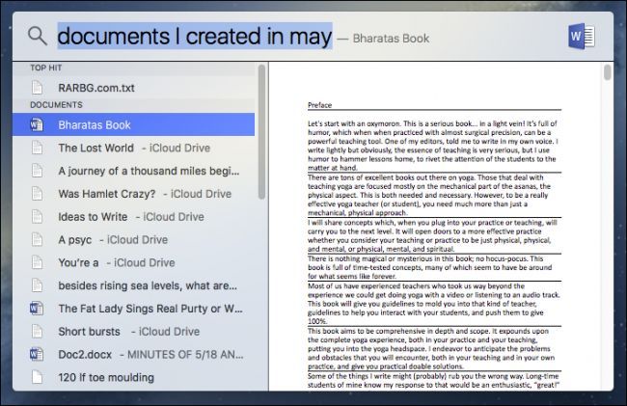Select the Was Hamlet Crazy? result
This screenshot has height=406, width=627.
tap(133, 194)
